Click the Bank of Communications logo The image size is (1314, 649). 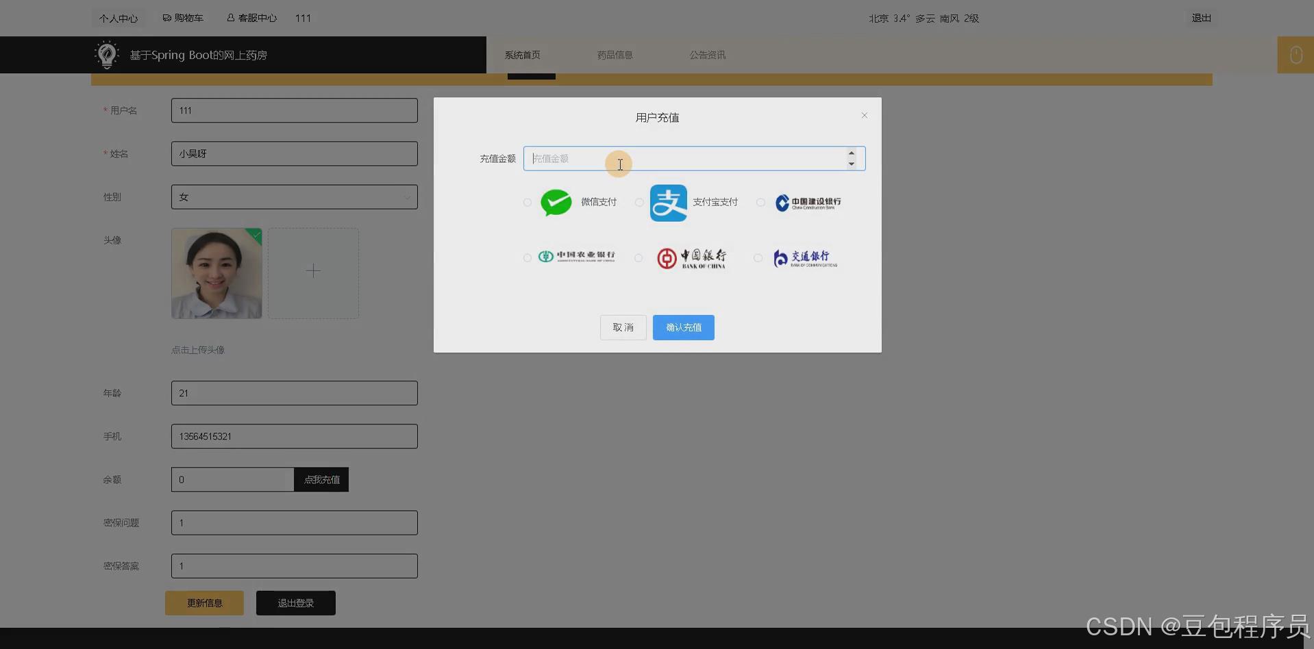click(x=805, y=258)
